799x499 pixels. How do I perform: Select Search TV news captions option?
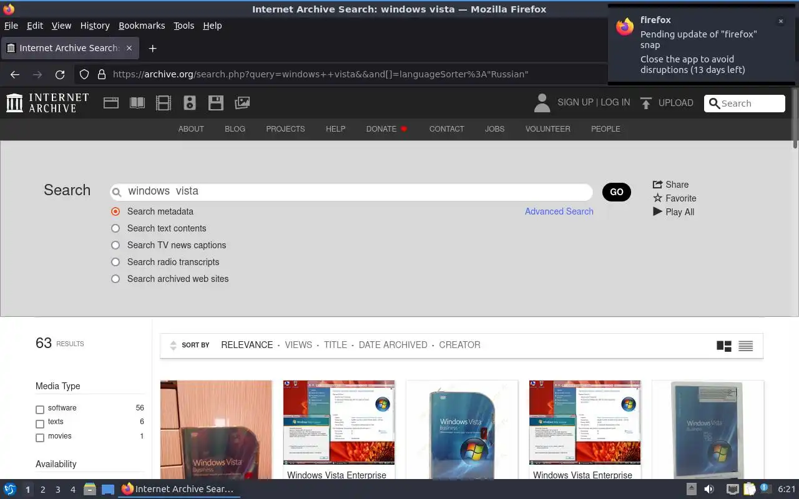point(115,245)
